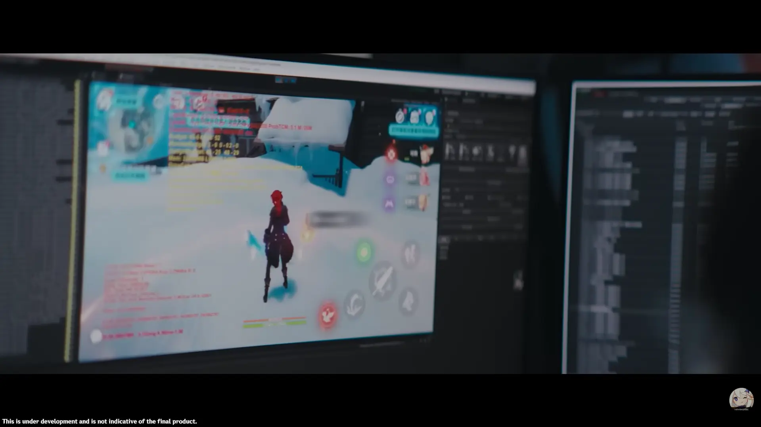Open the chat bubble icon at bottom-left
This screenshot has width=761, height=427.
tap(96, 336)
